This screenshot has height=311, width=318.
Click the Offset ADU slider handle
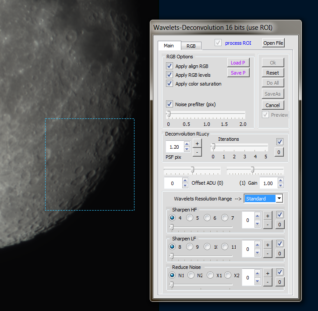coord(193,169)
